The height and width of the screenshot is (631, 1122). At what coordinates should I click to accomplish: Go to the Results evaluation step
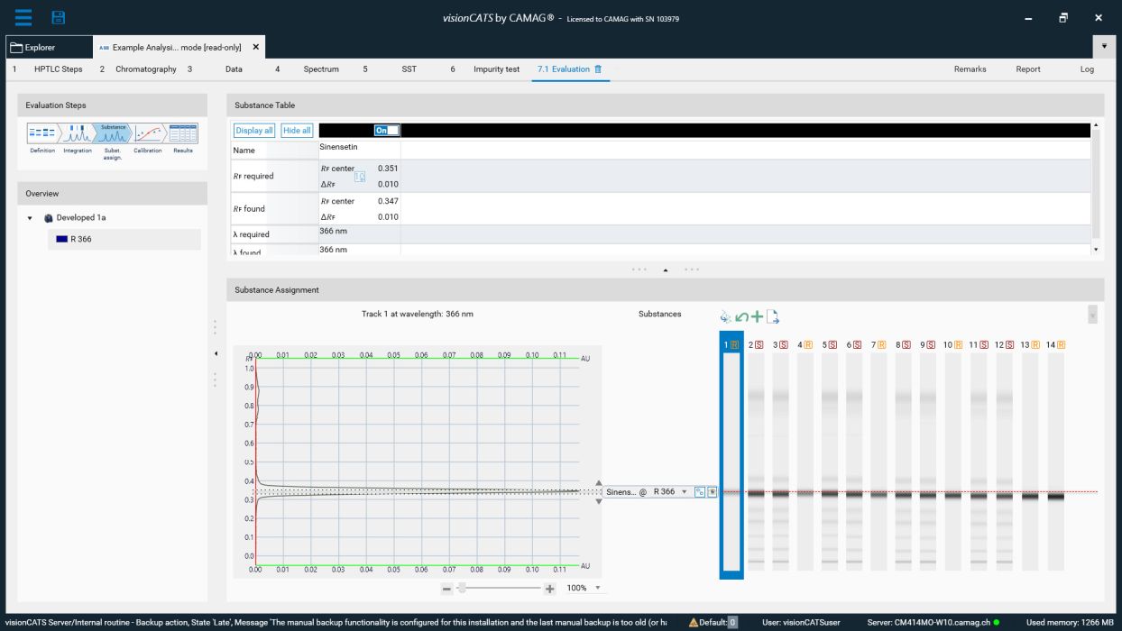(x=183, y=134)
